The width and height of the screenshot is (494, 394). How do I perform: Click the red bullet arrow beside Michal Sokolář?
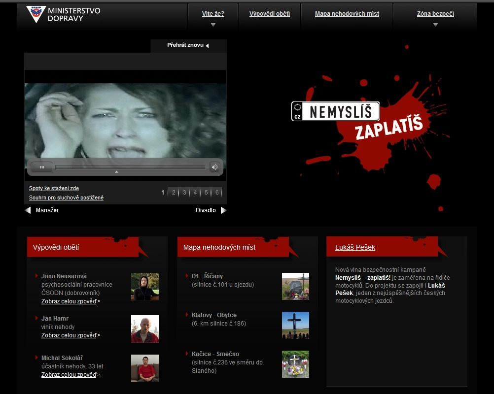point(36,358)
